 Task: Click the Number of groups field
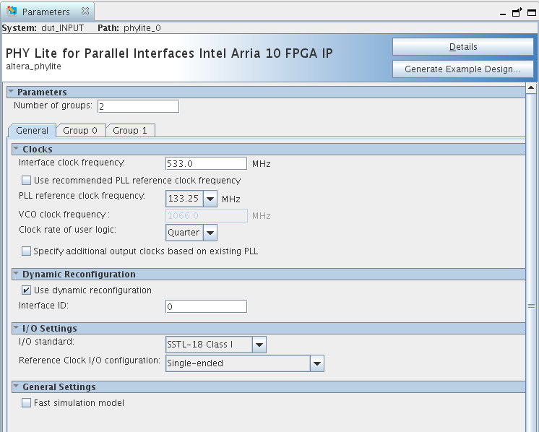click(138, 106)
